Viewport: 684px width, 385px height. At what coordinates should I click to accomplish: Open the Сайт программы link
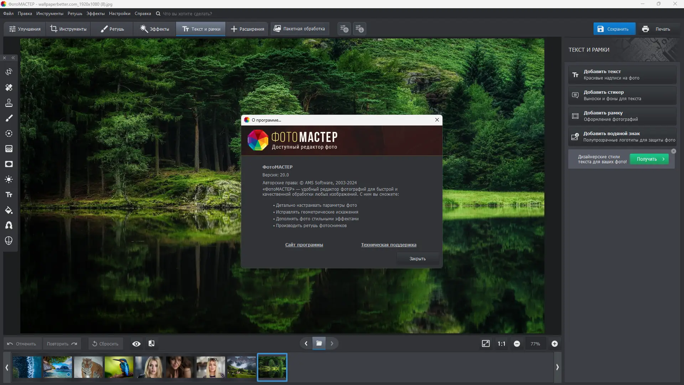304,245
